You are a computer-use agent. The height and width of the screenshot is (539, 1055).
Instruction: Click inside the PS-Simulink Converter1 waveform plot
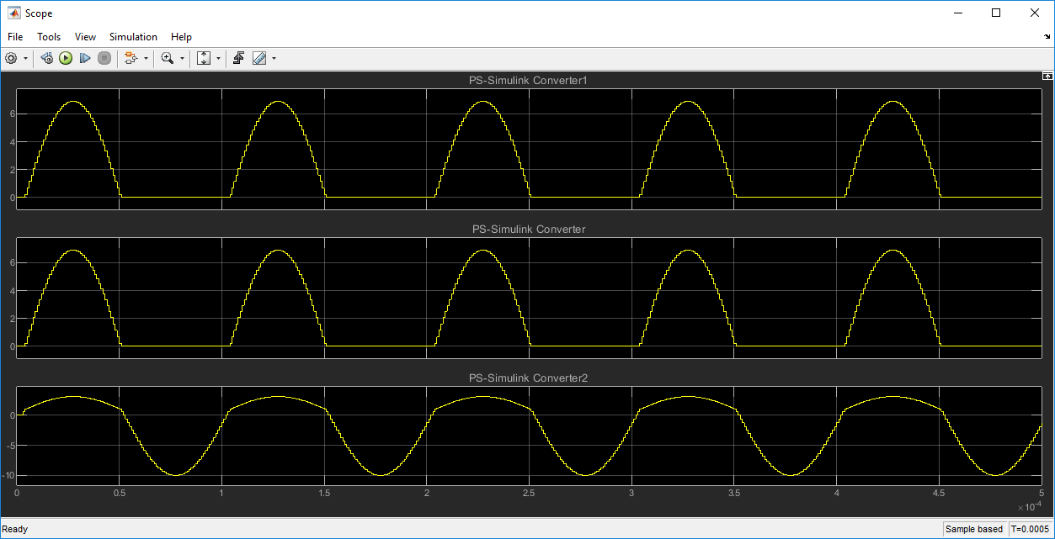[529, 148]
